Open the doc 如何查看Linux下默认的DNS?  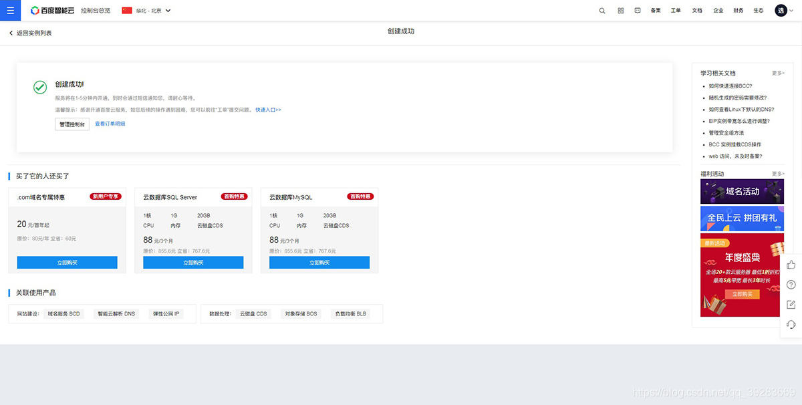pos(741,110)
